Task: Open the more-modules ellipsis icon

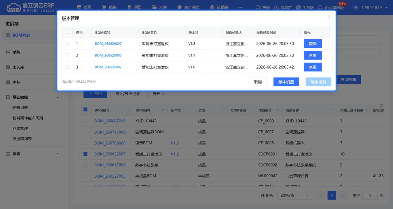Action: pos(240,7)
